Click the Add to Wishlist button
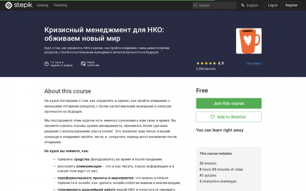306x191 pixels. pos(228,117)
